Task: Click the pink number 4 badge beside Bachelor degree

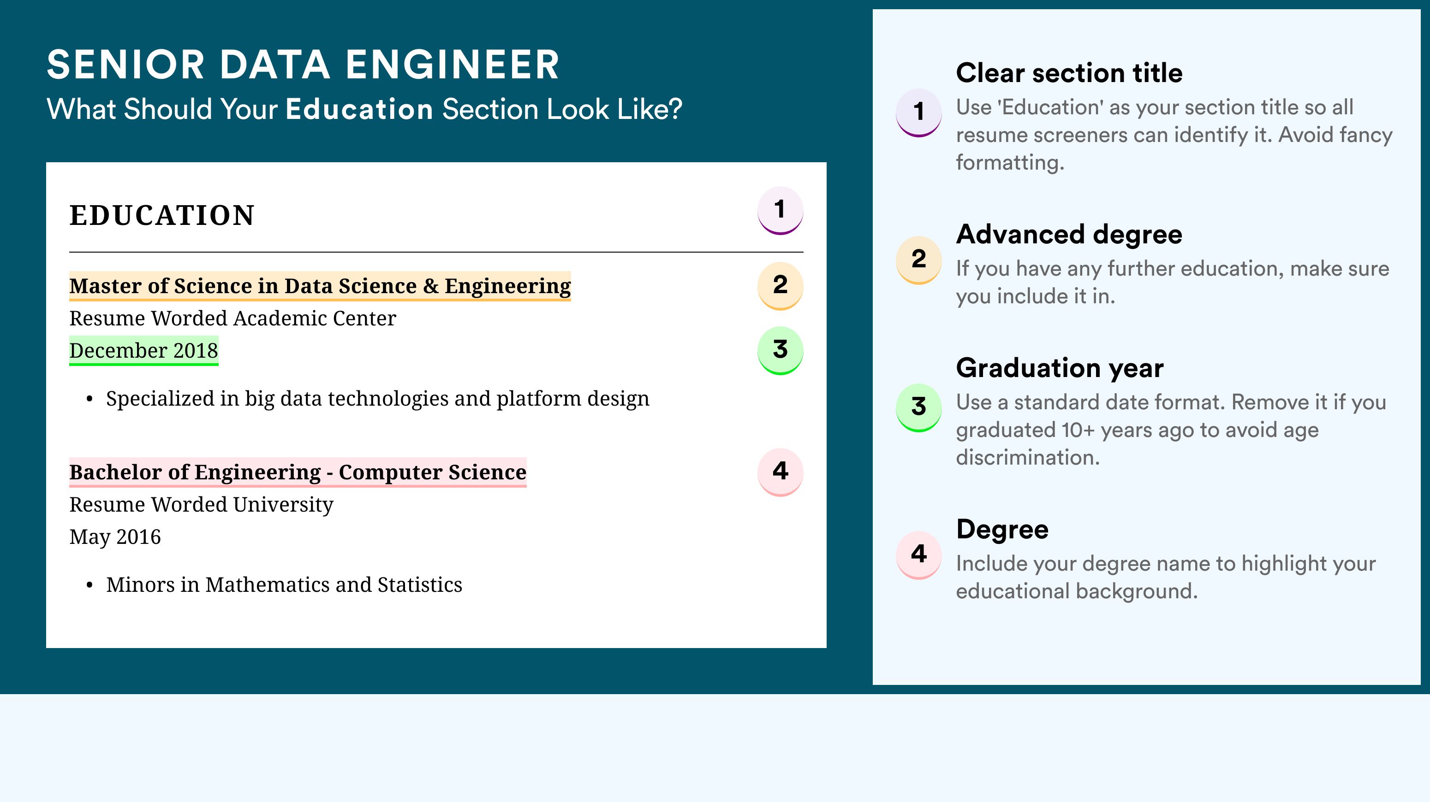Action: coord(780,472)
